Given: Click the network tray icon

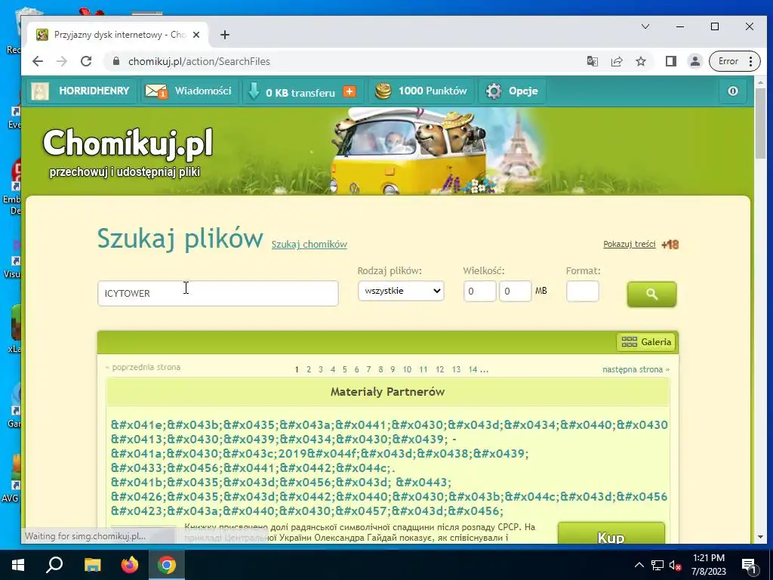Looking at the screenshot, I should [658, 565].
